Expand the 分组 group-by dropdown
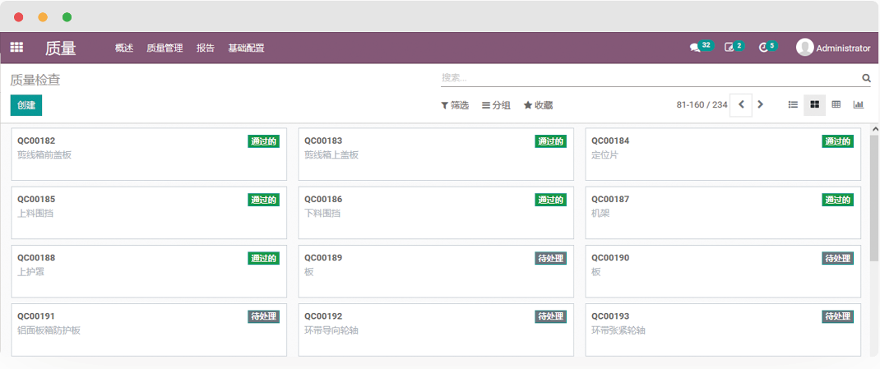Screen dimensions: 880x369 tap(496, 105)
